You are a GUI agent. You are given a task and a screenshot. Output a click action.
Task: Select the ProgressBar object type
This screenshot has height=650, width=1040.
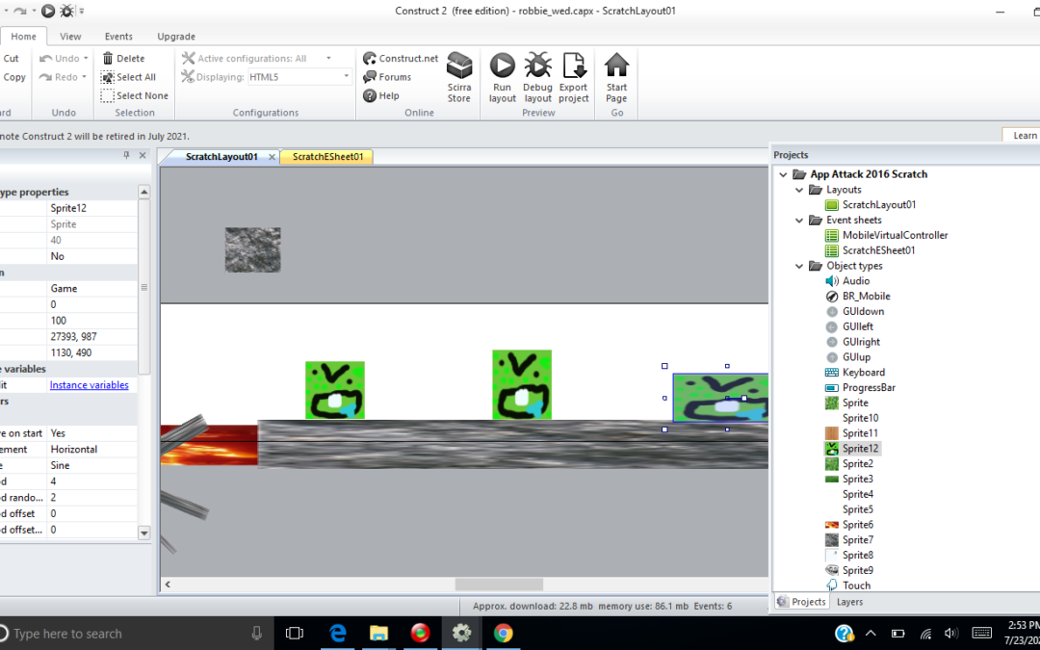869,387
